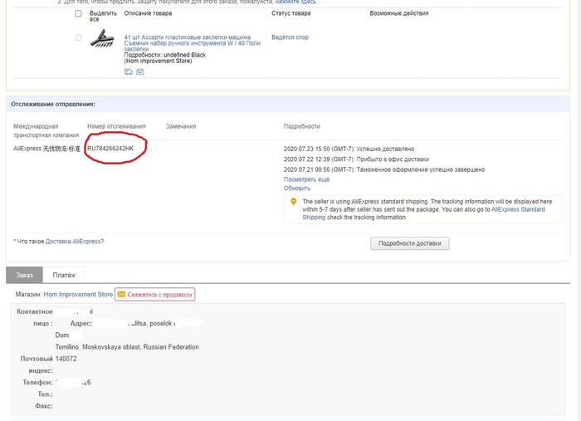
Task: Click the 'нажмите здесь' link at top
Action: [296, 2]
